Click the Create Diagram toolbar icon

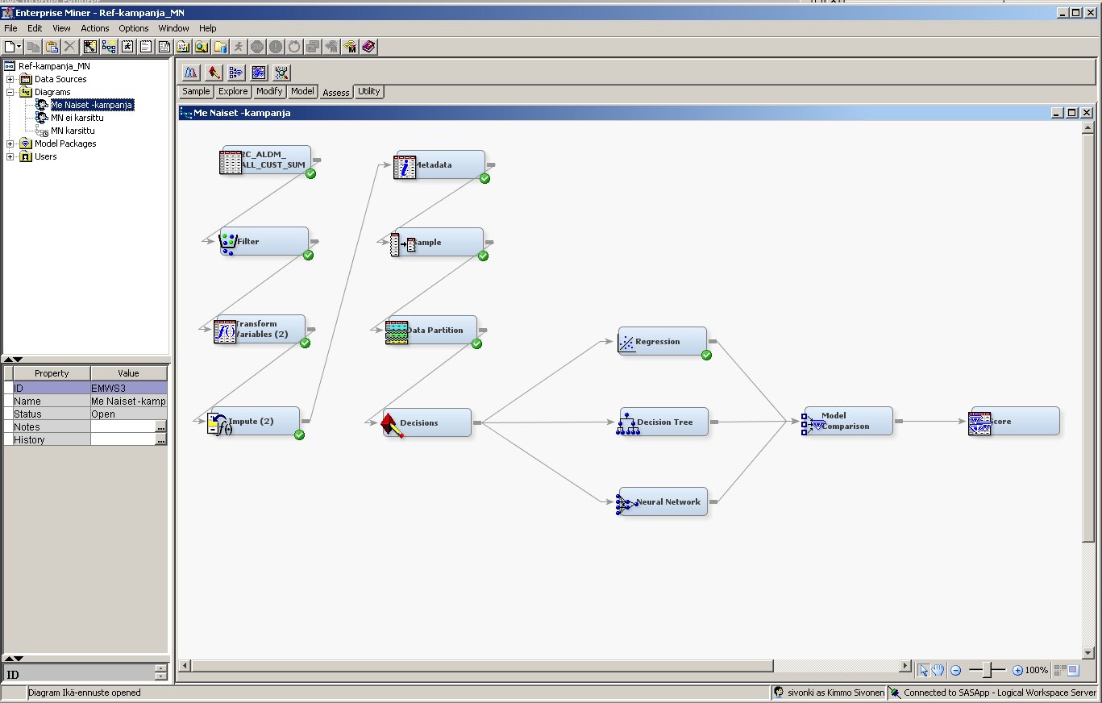pyautogui.click(x=108, y=47)
